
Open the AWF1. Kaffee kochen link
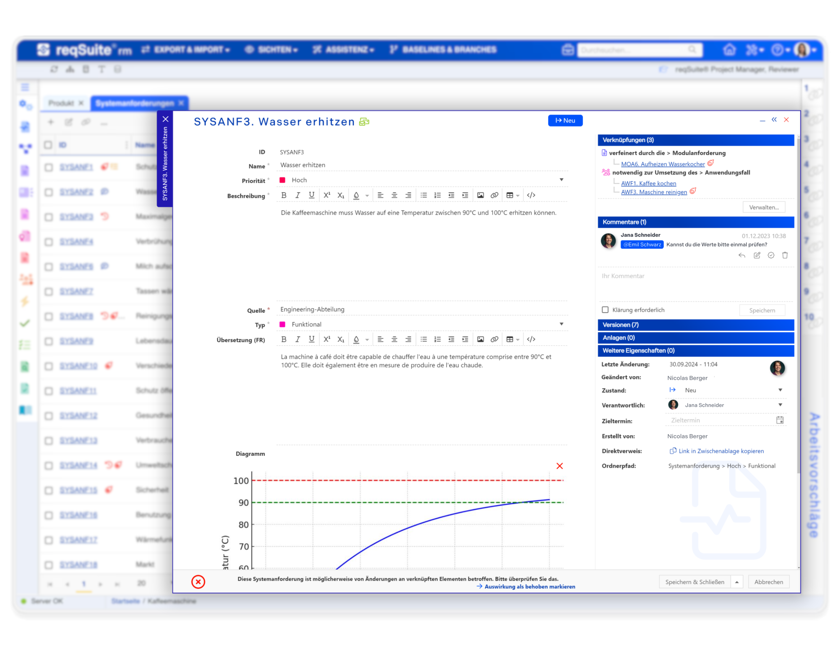[649, 183]
